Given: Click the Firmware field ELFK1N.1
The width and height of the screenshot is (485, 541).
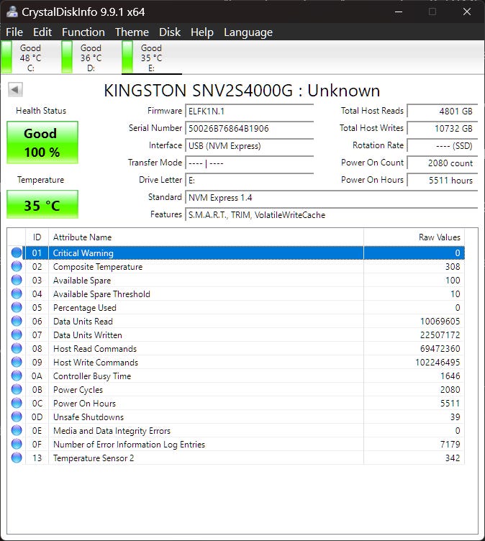Looking at the screenshot, I should [x=249, y=111].
